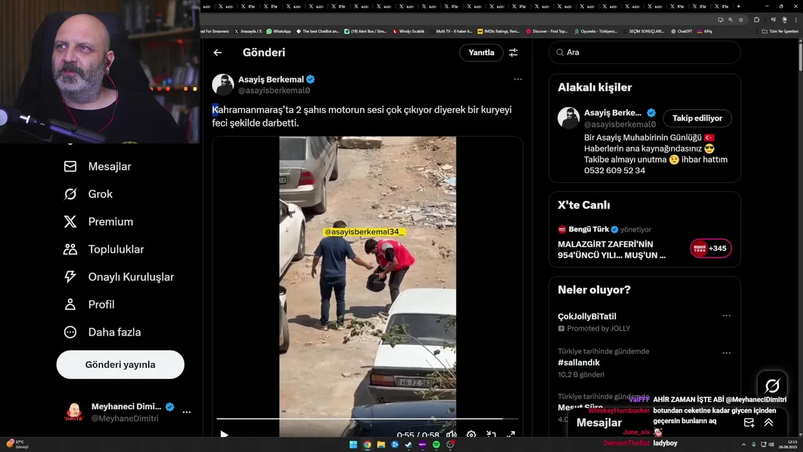Open a new browser tab
Image resolution: width=803 pixels, height=452 pixels.
pyautogui.click(x=738, y=6)
